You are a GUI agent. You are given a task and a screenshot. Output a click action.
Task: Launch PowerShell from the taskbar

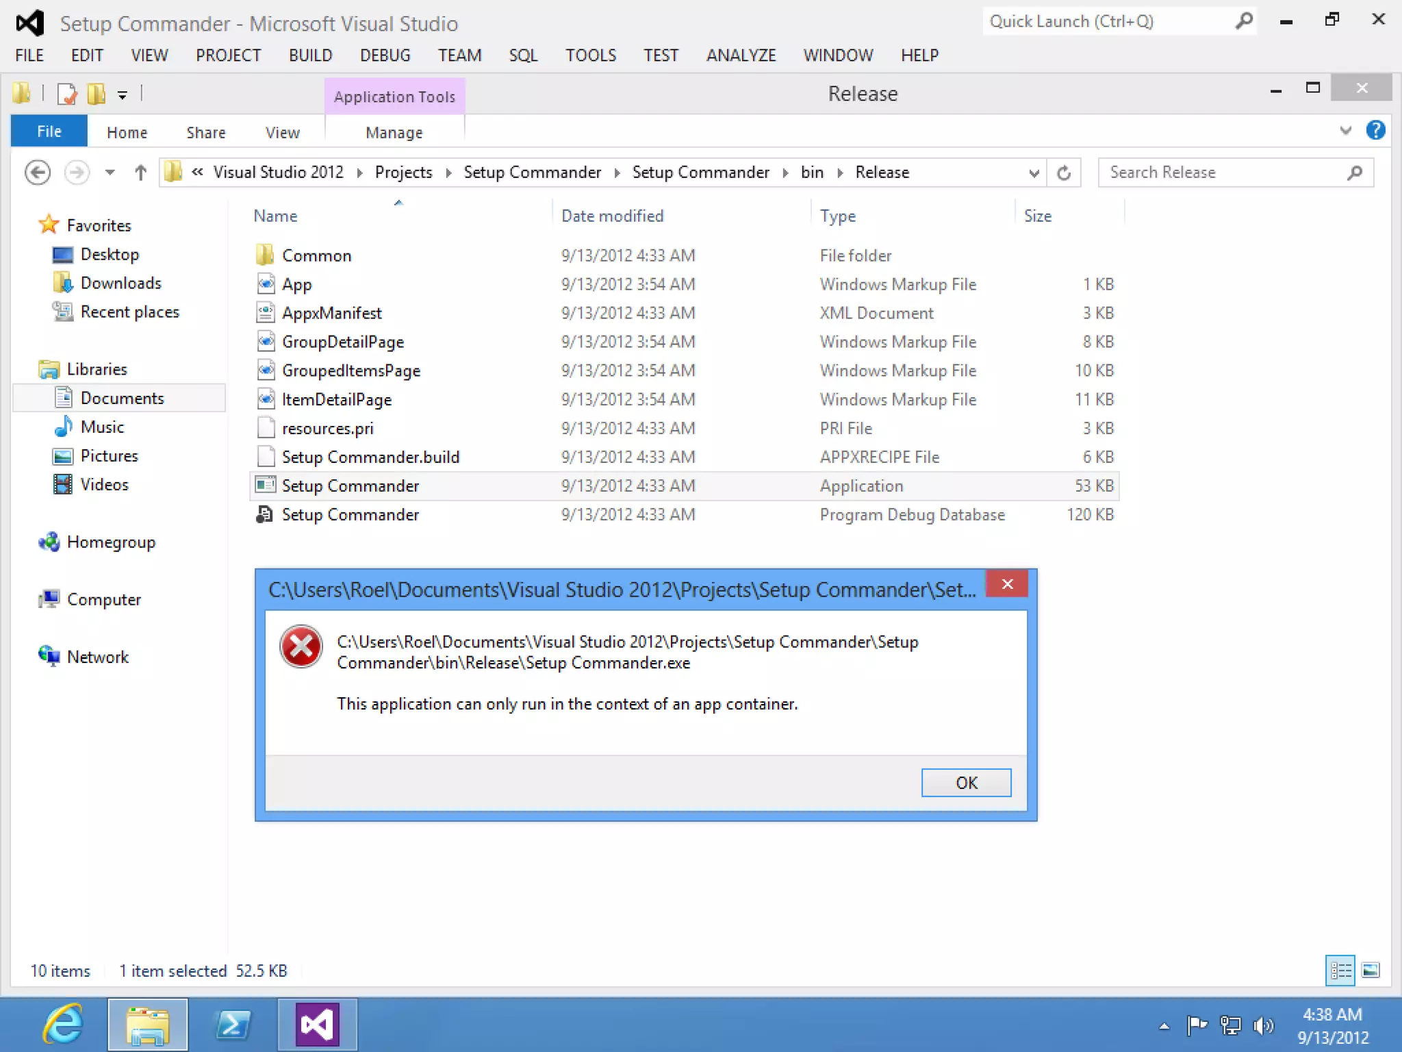233,1025
